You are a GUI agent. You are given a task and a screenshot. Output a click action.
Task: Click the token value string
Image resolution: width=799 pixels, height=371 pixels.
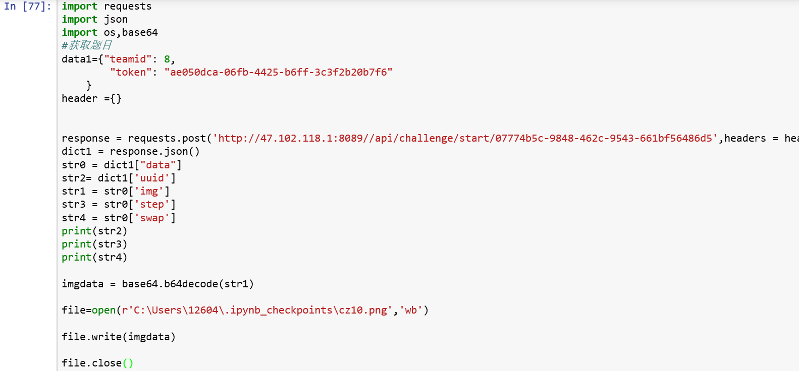click(278, 73)
